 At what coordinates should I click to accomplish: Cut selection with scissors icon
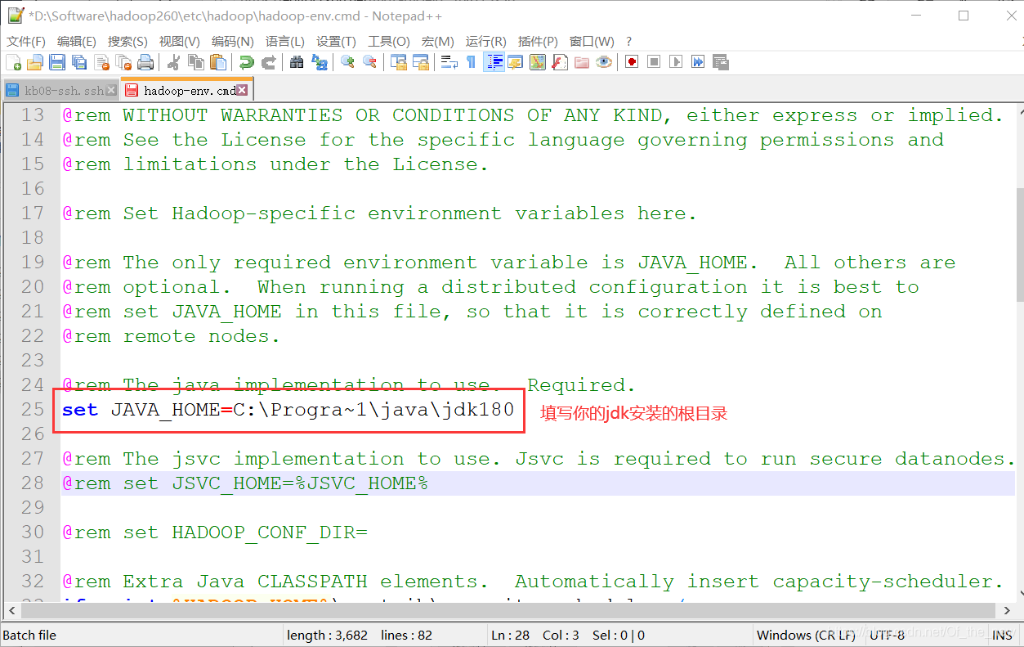point(173,62)
